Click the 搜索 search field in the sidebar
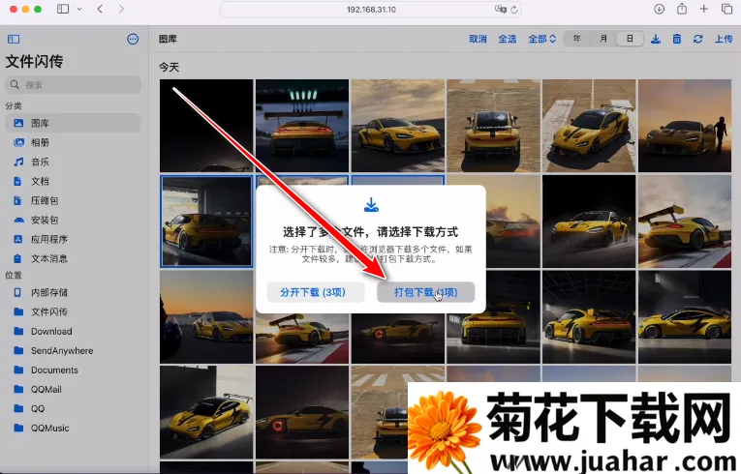Screen dimensions: 741x474 point(74,85)
